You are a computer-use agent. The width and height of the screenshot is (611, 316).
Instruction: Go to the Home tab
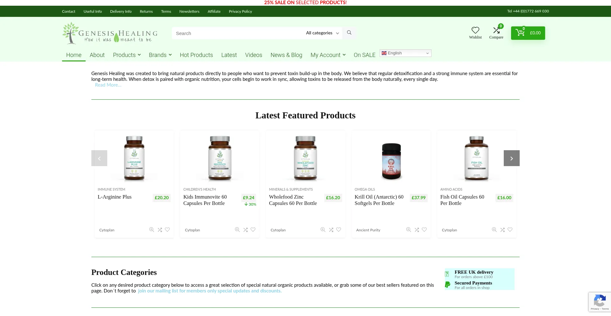tap(74, 55)
